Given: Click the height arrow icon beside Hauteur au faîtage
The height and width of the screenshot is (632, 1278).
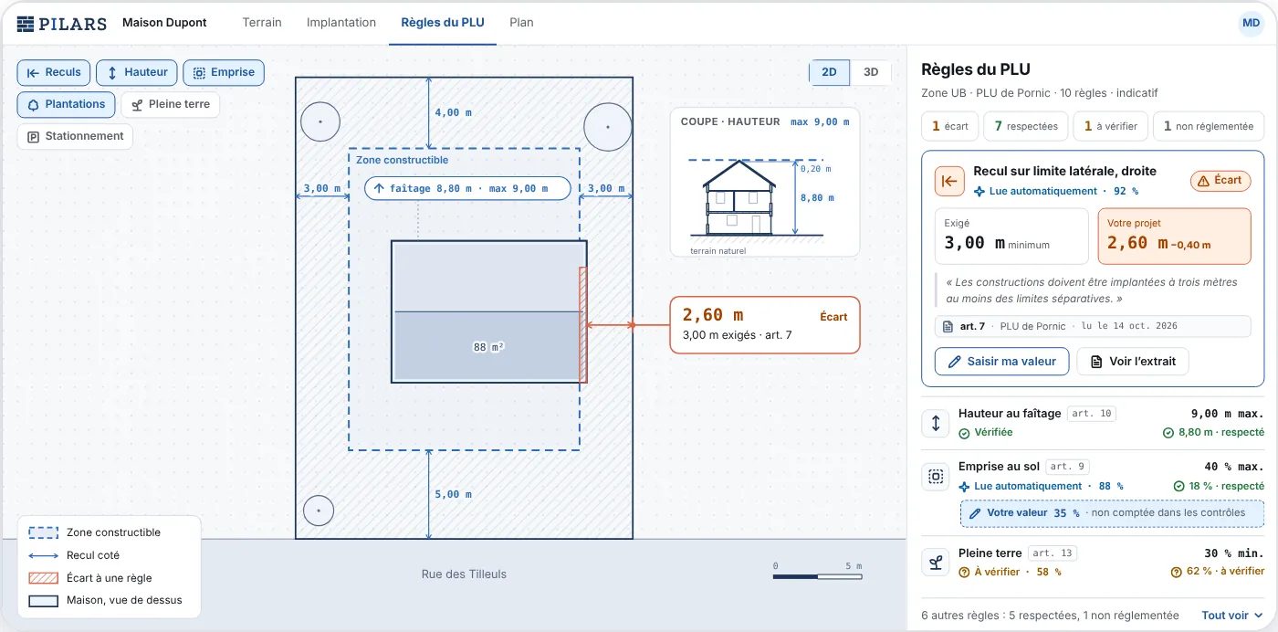Looking at the screenshot, I should tap(936, 423).
